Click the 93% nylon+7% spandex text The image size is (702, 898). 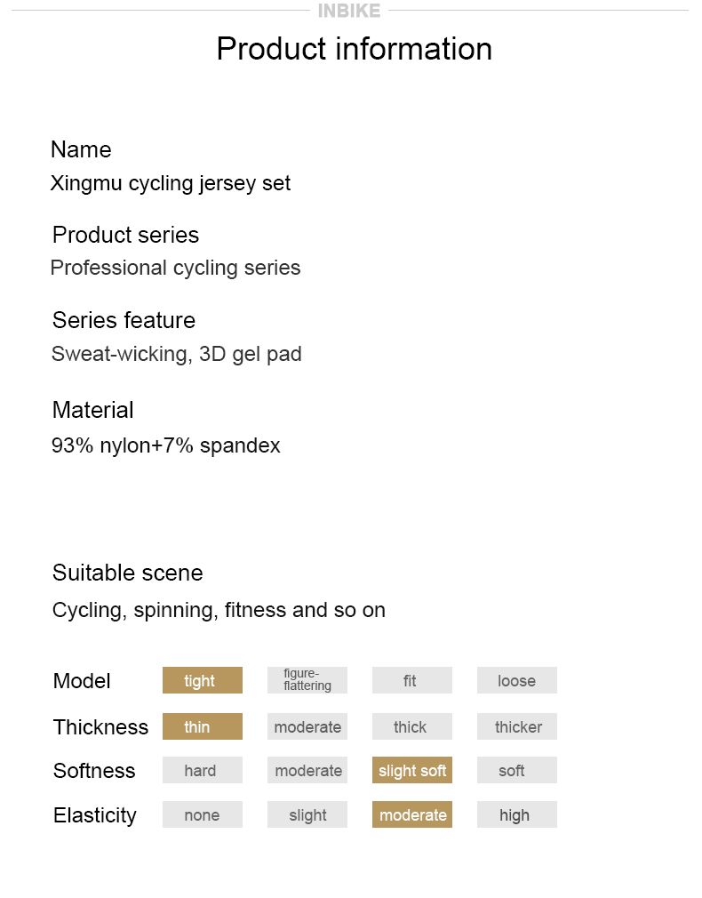click(x=166, y=445)
